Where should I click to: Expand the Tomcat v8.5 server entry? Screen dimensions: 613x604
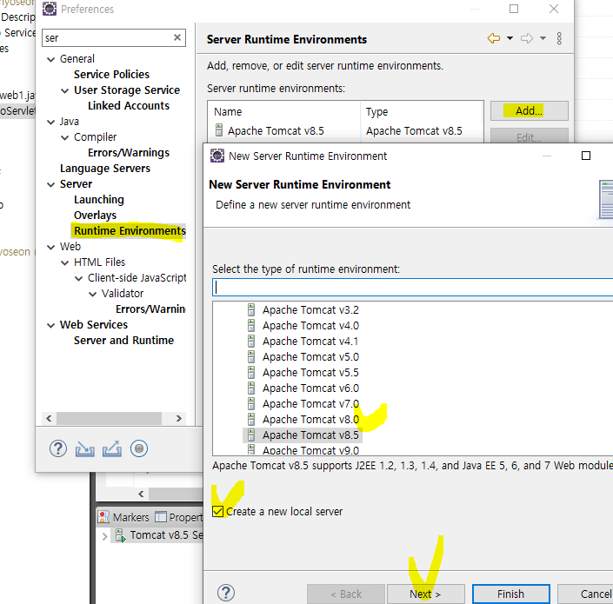click(104, 536)
